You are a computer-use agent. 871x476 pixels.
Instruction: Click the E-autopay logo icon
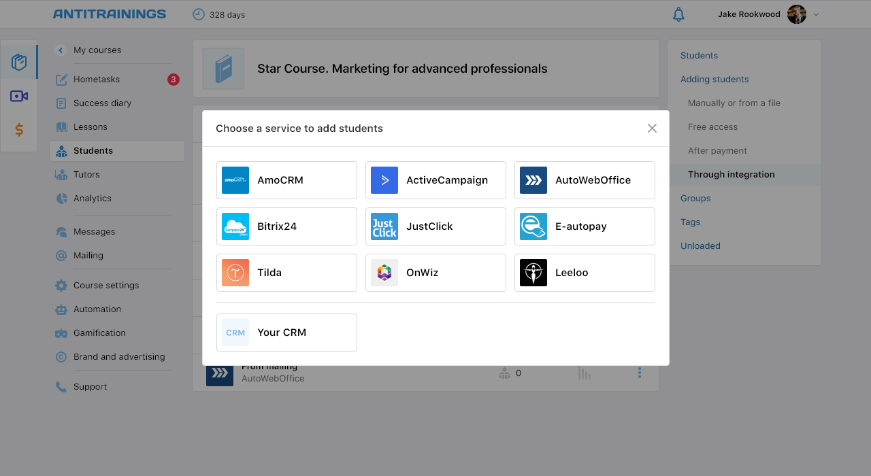533,226
